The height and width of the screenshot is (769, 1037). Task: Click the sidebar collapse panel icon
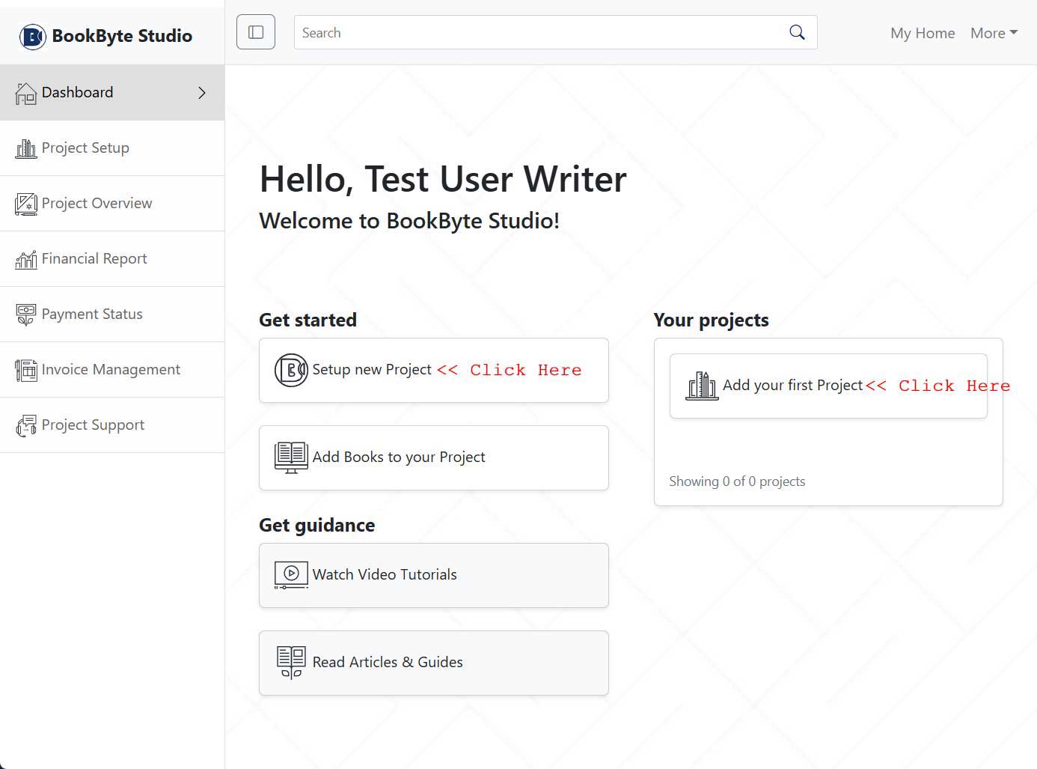[x=256, y=31]
